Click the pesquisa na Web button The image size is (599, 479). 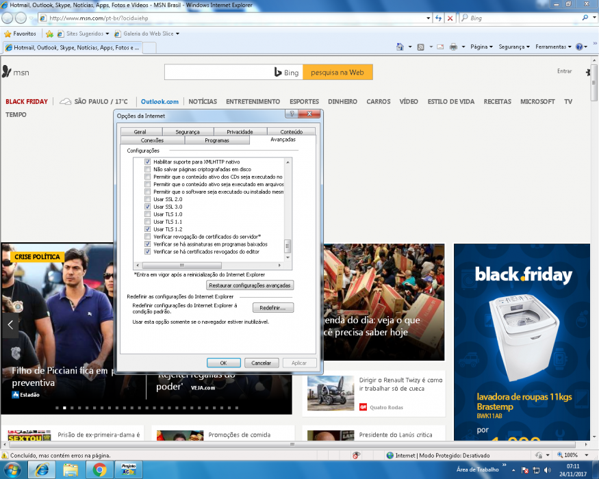(x=337, y=73)
